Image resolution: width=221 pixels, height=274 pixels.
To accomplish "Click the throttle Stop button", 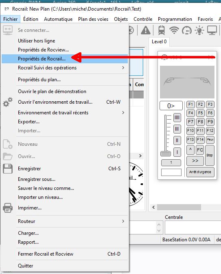I will tap(210, 155).
